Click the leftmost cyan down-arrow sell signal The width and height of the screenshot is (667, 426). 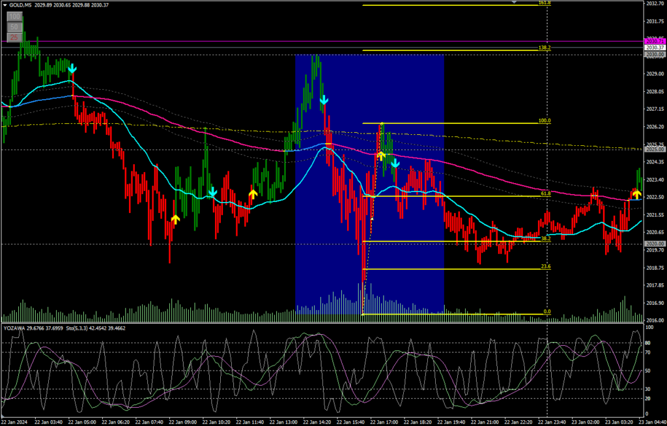[x=72, y=68]
